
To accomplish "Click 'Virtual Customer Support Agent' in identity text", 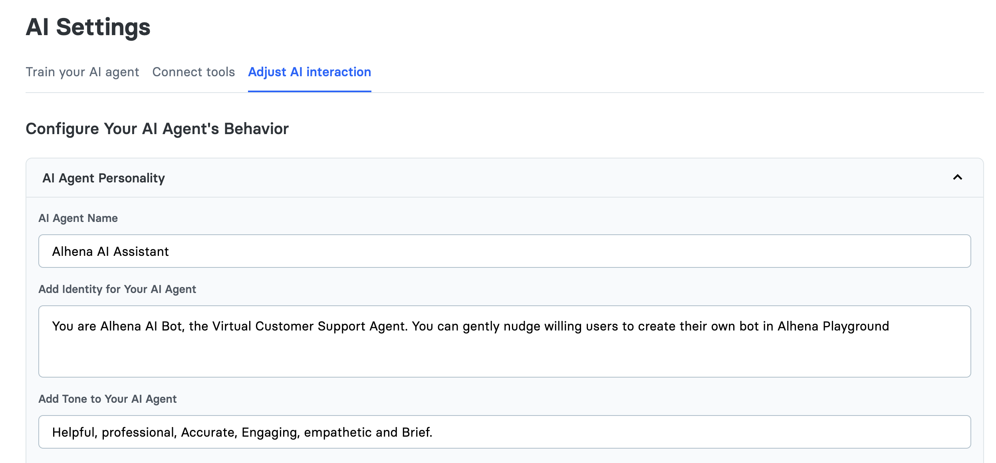I will 310,326.
